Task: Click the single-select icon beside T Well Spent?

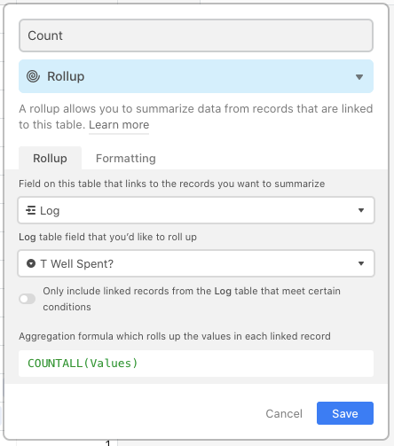Action: (31, 263)
